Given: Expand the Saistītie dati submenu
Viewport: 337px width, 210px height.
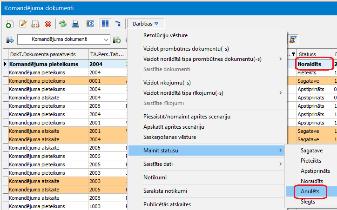Looking at the screenshot, I should [207, 164].
